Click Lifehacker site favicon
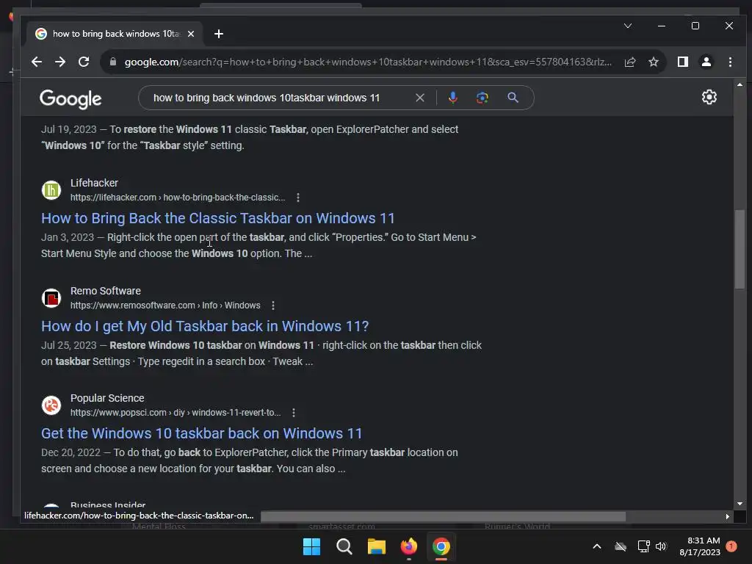This screenshot has height=564, width=752. [51, 190]
